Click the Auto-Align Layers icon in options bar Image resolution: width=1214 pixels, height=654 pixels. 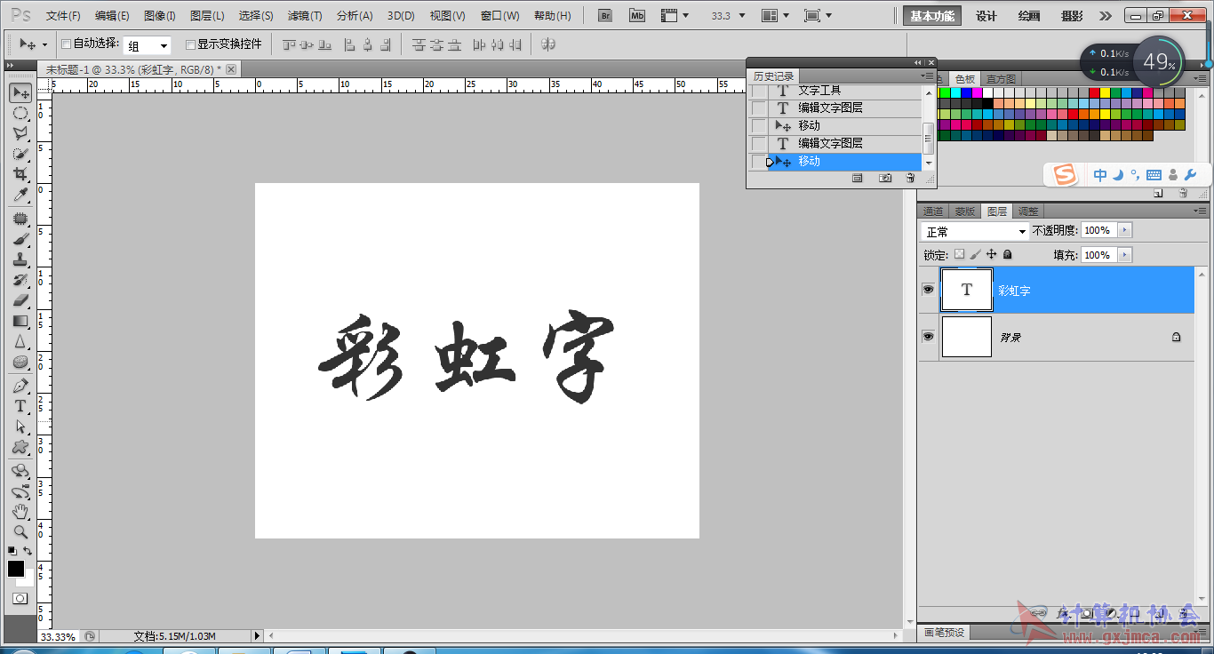click(x=548, y=44)
